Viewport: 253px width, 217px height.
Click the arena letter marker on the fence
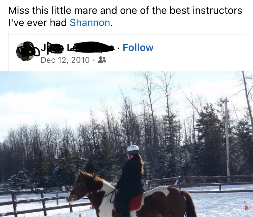click(64, 189)
